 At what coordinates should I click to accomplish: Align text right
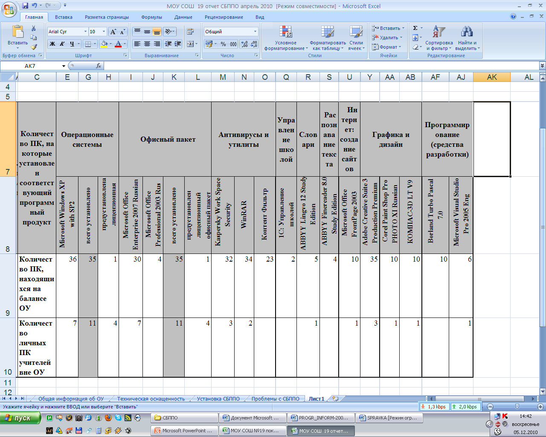coord(157,44)
